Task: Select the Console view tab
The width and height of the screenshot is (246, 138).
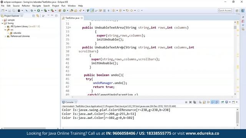Action: [69, 102]
